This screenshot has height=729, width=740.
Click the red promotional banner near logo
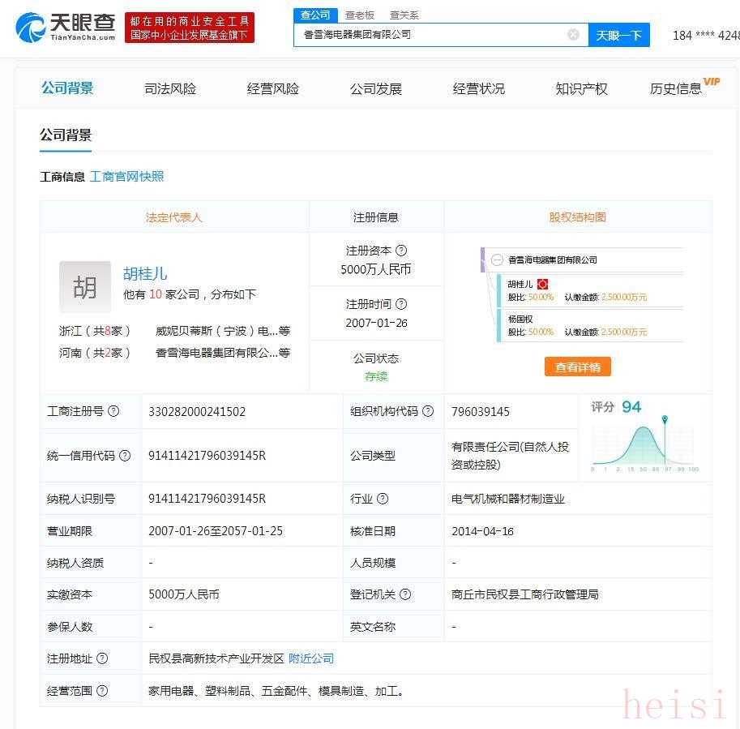coord(190,28)
